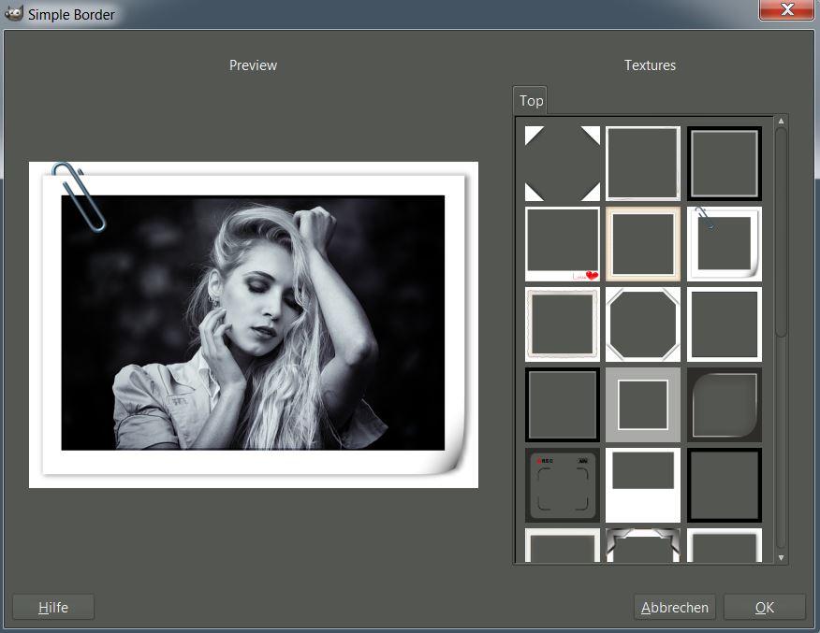Click the GIMP icon in the title bar

pos(13,14)
